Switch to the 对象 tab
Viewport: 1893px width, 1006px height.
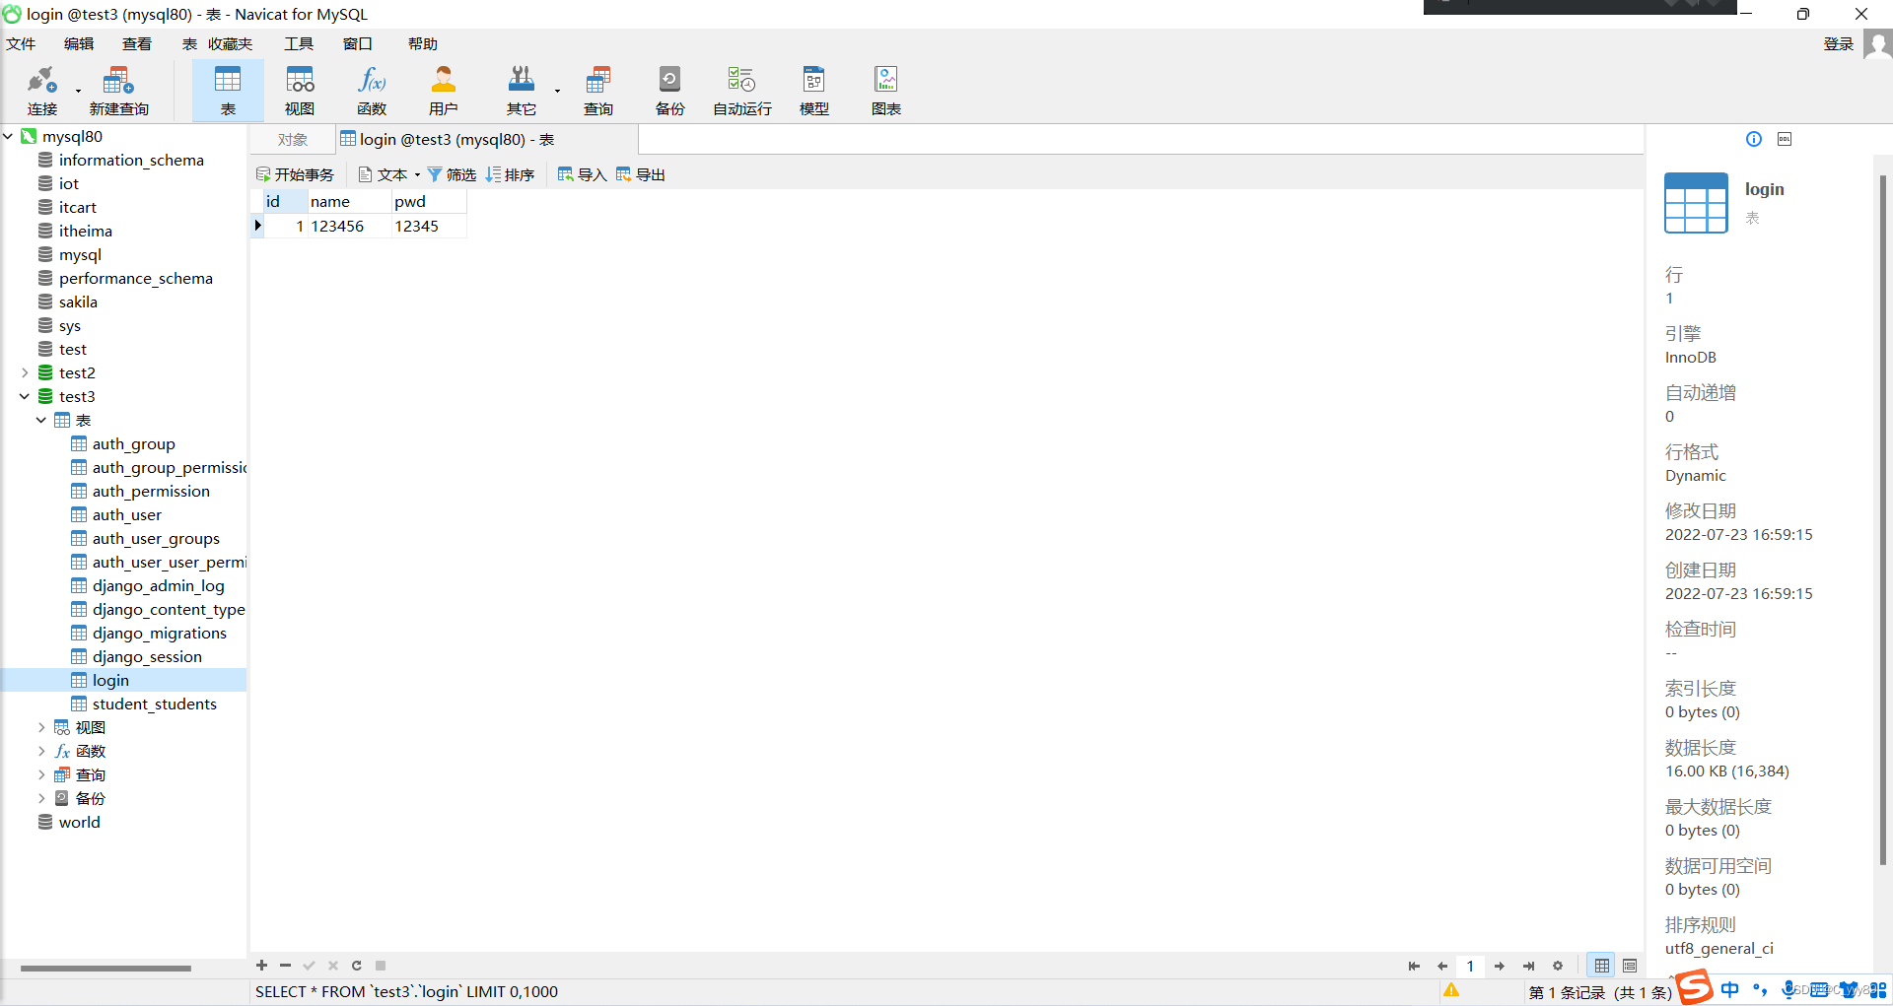pos(291,139)
